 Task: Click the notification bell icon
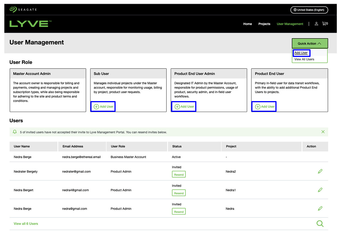coord(15,132)
